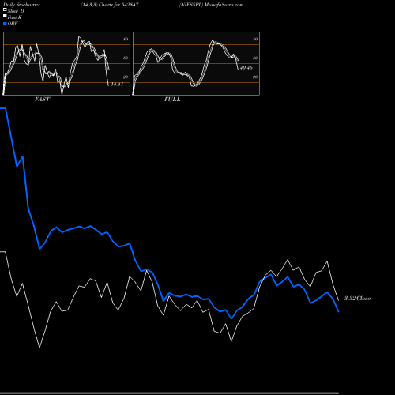Select the 'Fast K' legend label
Image resolution: width=395 pixels, height=395 pixels.
14,17
